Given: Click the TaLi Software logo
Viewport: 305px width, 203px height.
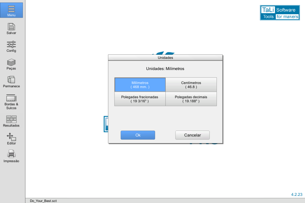Looking at the screenshot, I should (x=280, y=13).
